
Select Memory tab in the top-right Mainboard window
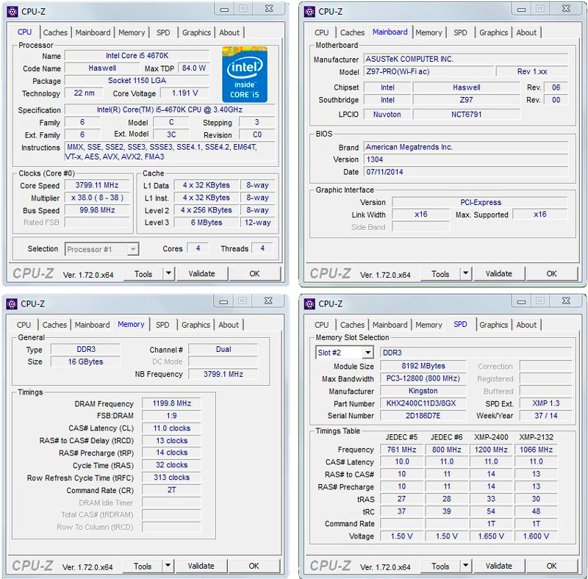(429, 32)
